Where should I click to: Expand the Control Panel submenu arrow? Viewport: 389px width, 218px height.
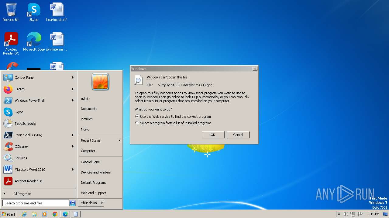click(73, 78)
